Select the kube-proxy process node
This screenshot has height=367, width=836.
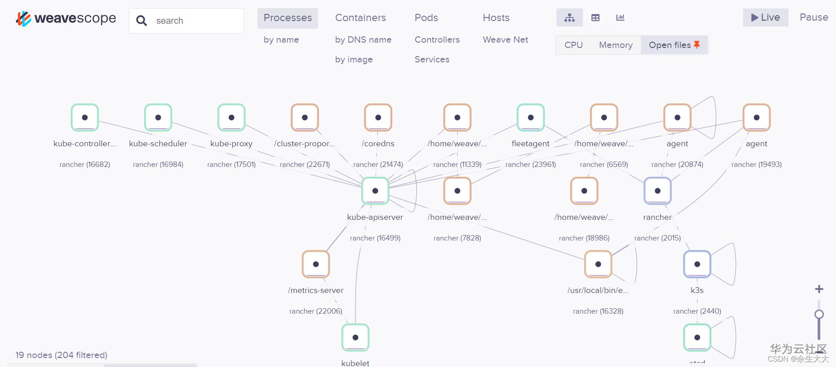pos(232,118)
